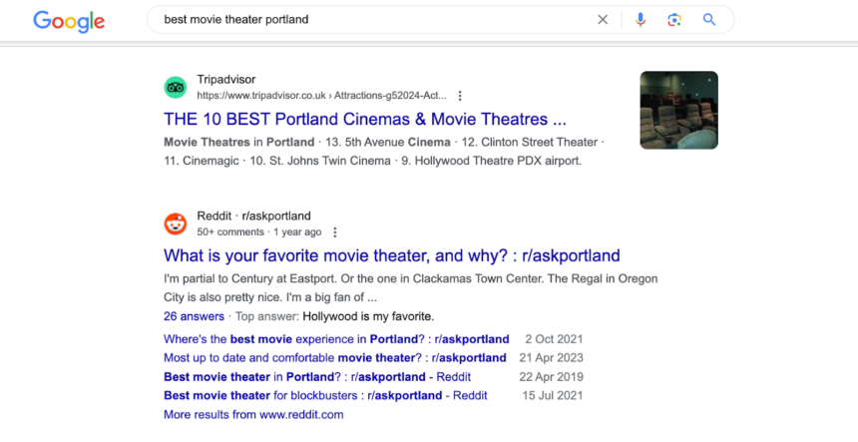The image size is (858, 442).
Task: Click the "2 Oct 2021" date
Action: tap(554, 339)
